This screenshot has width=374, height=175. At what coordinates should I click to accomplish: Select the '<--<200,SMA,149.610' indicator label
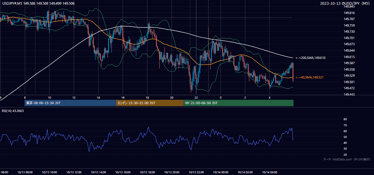click(x=310, y=58)
